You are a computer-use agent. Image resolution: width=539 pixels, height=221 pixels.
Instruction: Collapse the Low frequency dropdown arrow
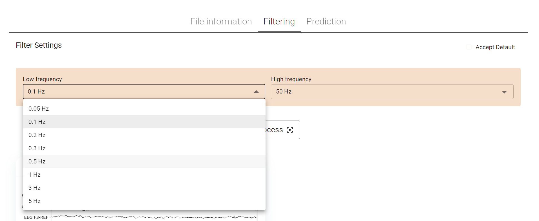(x=256, y=92)
